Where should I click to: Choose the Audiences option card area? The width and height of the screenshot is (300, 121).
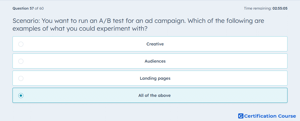click(x=150, y=61)
